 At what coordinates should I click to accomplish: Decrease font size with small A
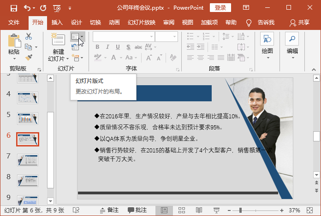[159, 58]
